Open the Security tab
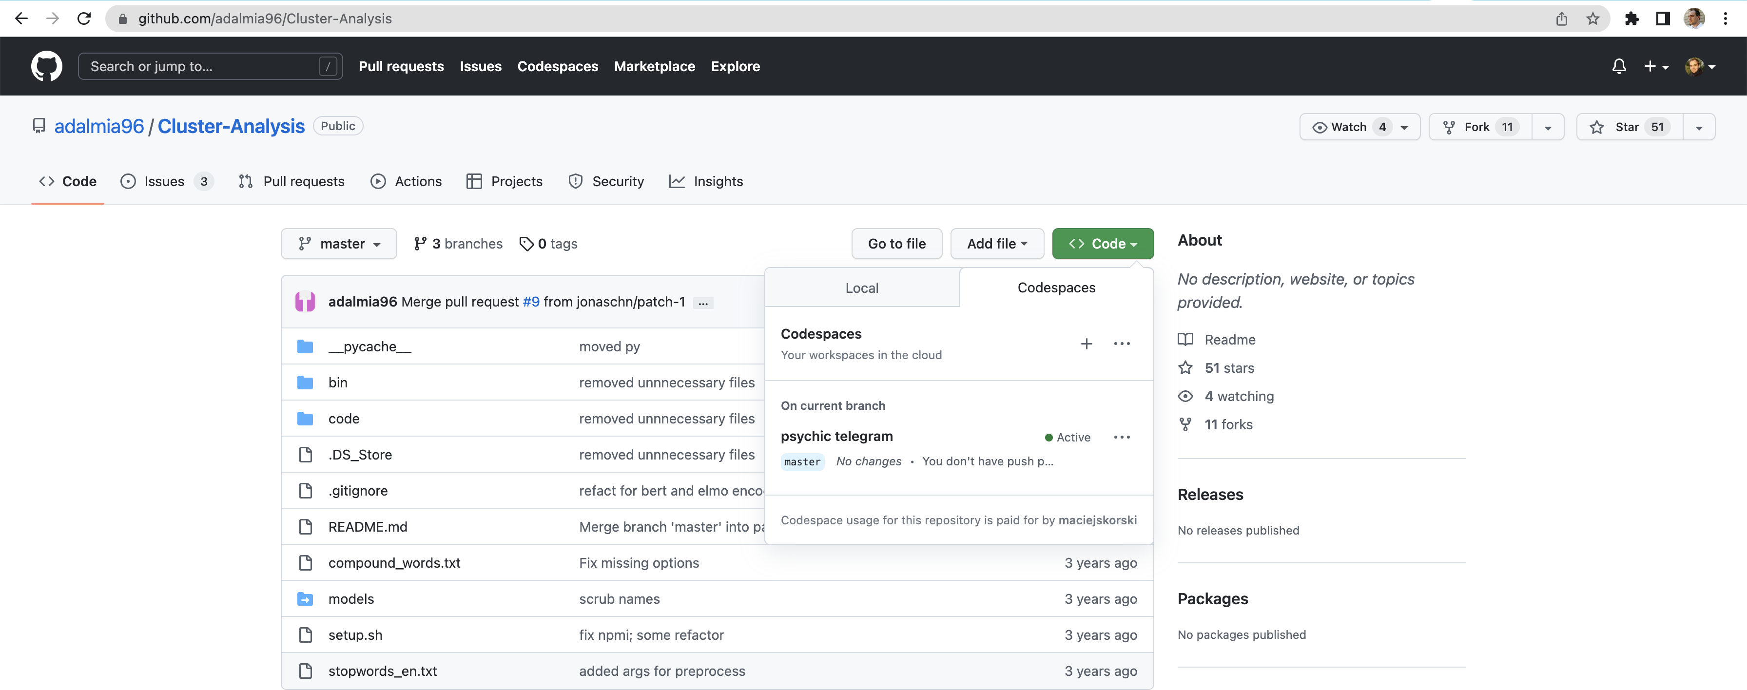Viewport: 1747px width, 690px height. click(606, 181)
